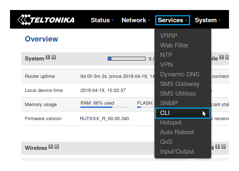Expand the System dropdown in navbar
Image resolution: width=239 pixels, height=171 pixels.
coord(208,20)
